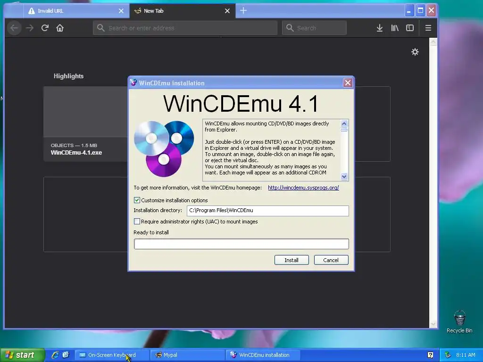
Task: Maximize the Mypal browser window
Action: pos(420,11)
